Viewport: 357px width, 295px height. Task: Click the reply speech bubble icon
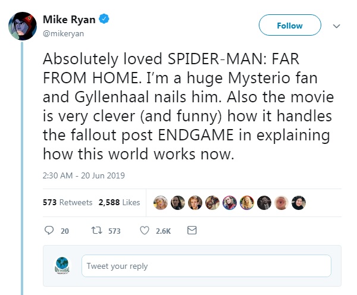coord(49,230)
